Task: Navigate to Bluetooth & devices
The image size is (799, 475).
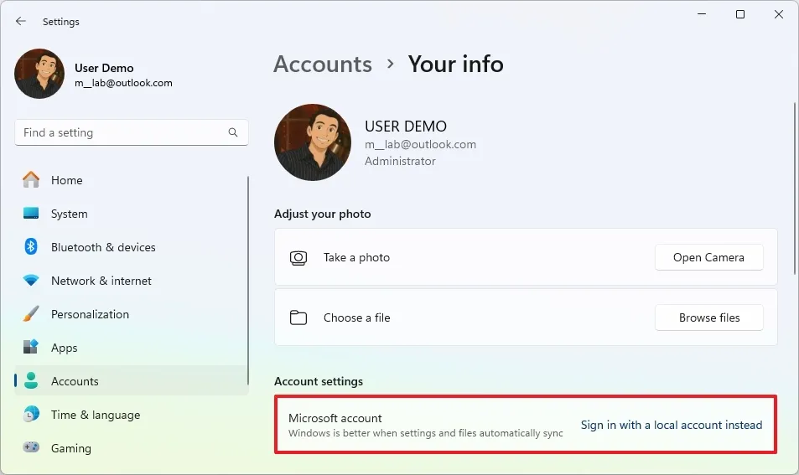Action: click(x=103, y=247)
